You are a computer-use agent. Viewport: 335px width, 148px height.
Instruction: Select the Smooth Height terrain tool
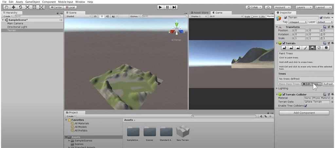tap(298, 48)
